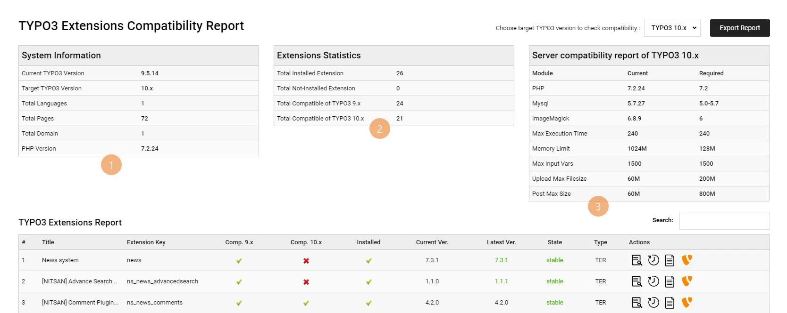Click Total Compatible of TYPO3 10.x label
This screenshot has width=787, height=313.
pos(320,119)
